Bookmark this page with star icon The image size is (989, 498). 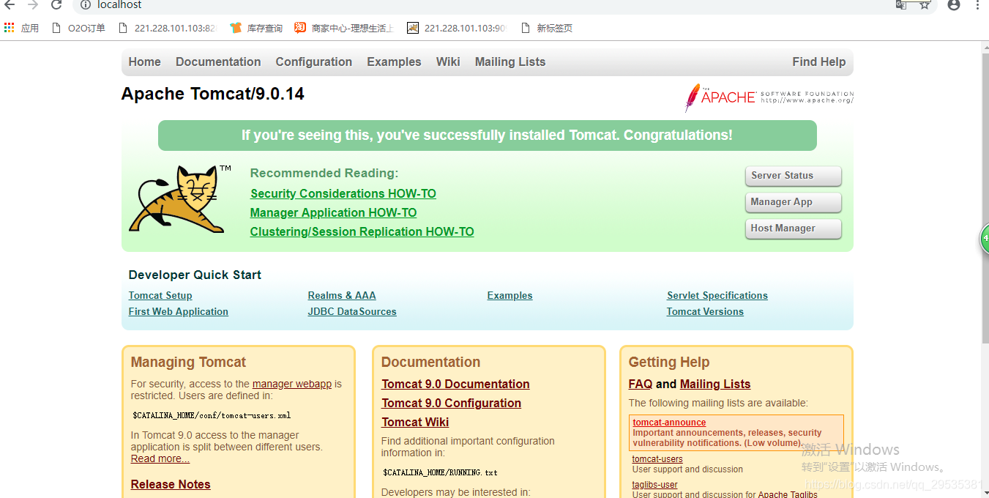(x=925, y=4)
